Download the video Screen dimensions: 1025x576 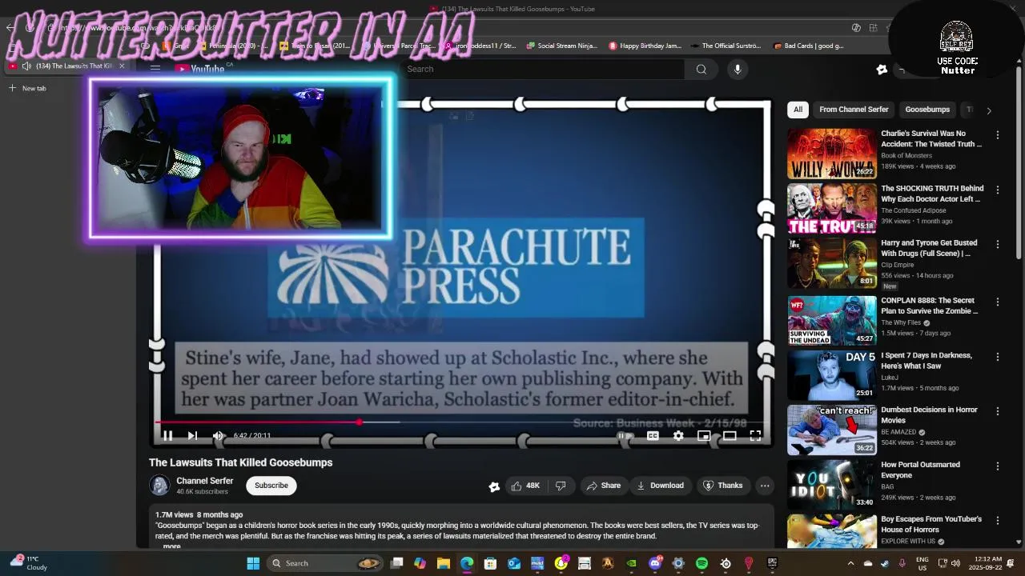point(660,486)
